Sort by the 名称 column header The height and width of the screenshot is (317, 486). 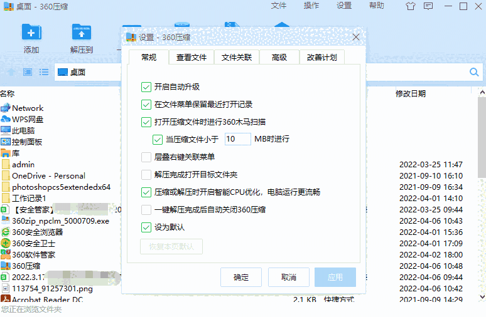click(8, 93)
